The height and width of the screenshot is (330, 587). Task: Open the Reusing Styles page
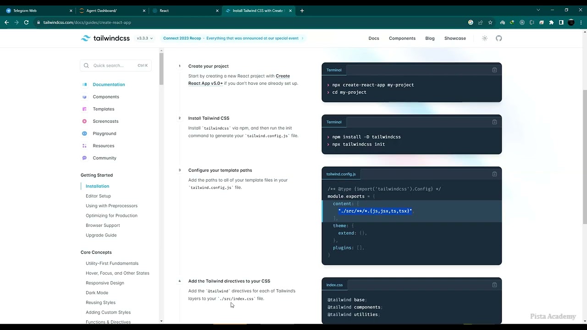(x=100, y=302)
